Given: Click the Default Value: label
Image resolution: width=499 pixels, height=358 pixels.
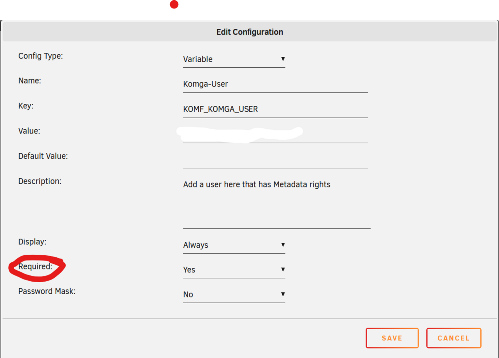Looking at the screenshot, I should [x=43, y=156].
